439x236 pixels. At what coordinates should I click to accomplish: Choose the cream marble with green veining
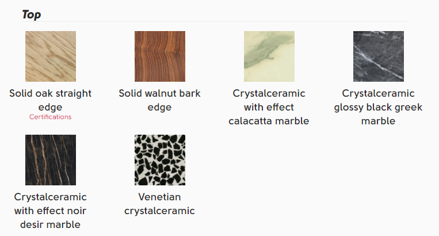tap(269, 56)
